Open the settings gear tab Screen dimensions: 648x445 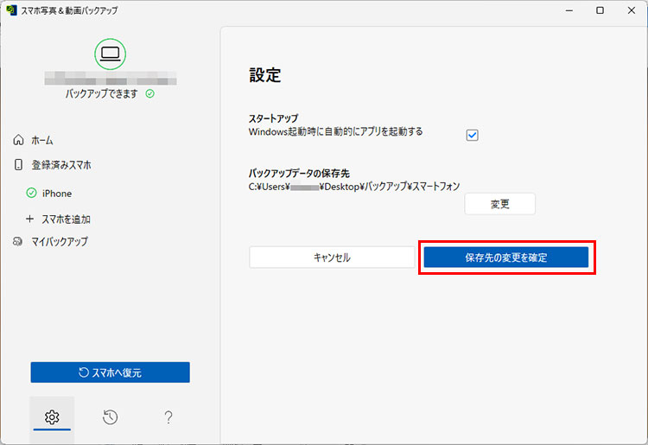point(52,418)
